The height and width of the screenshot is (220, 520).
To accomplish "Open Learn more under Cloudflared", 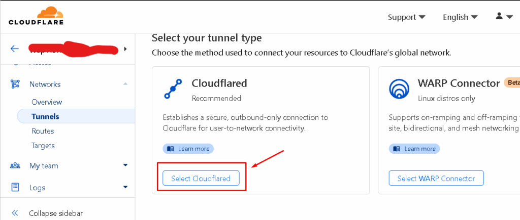I will pos(188,149).
